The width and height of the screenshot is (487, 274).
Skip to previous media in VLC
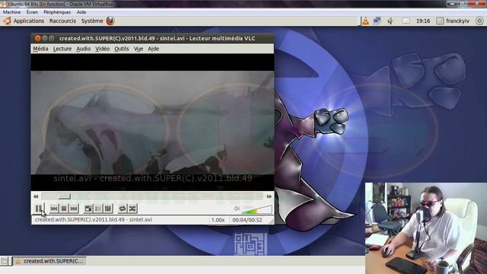[x=54, y=209]
